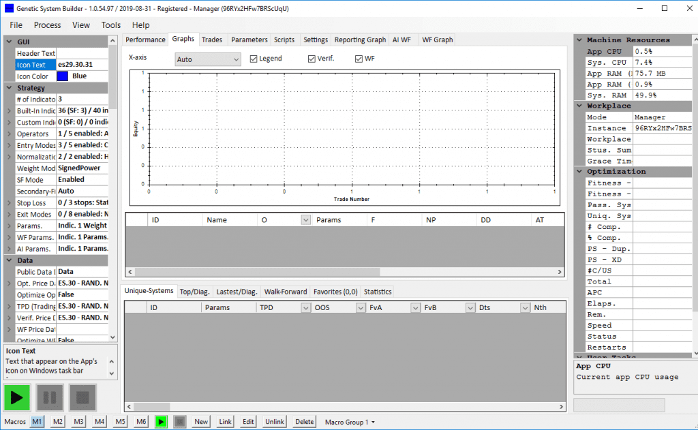Run the macro with small green play icon
Screen dimensions: 698x430
tap(161, 422)
